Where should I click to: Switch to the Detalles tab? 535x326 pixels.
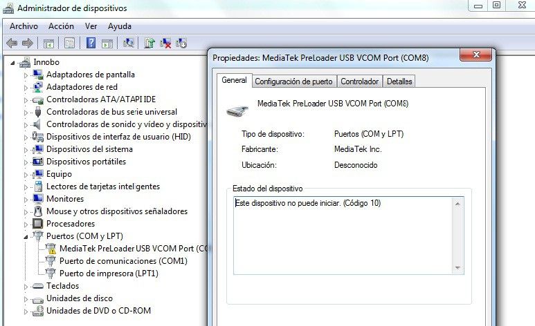tap(399, 81)
